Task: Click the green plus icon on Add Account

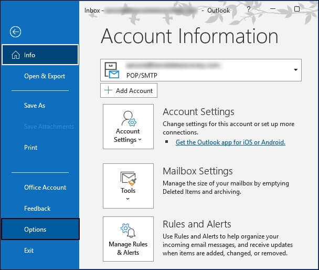Action: tap(108, 90)
